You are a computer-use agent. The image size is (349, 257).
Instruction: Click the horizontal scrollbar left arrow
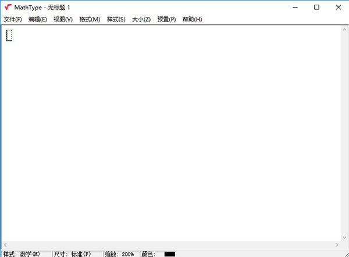coord(6,245)
